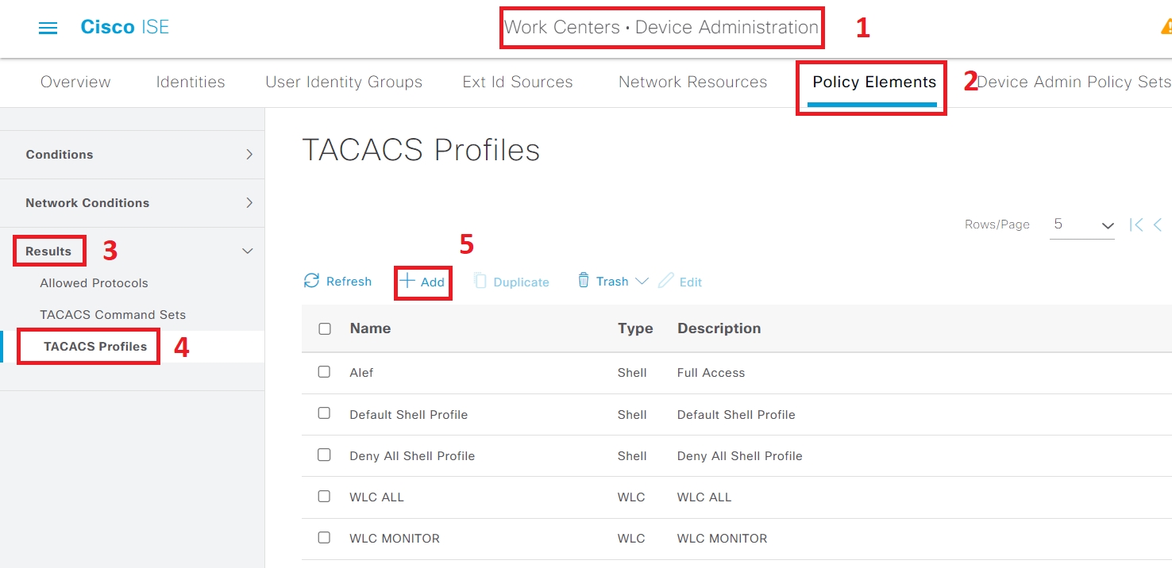Click the Default Shell Profile name
The width and height of the screenshot is (1172, 568).
(x=408, y=414)
